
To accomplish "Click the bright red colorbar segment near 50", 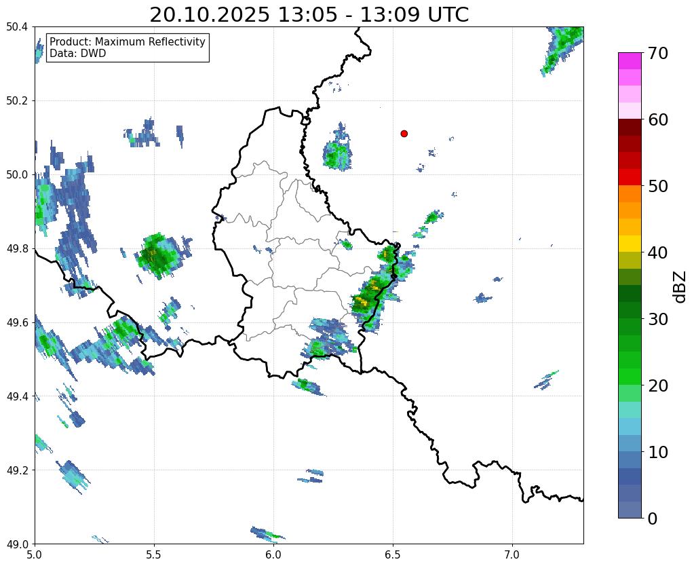I will point(630,178).
